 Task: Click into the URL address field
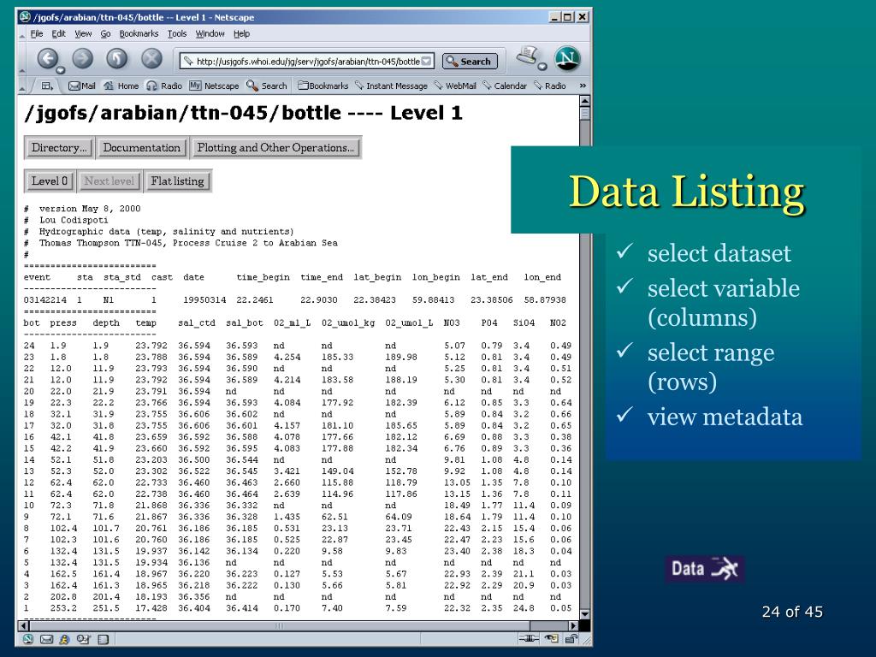pyautogui.click(x=307, y=61)
